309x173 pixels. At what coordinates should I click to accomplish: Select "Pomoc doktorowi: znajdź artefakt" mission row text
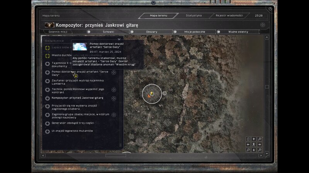click(x=80, y=73)
